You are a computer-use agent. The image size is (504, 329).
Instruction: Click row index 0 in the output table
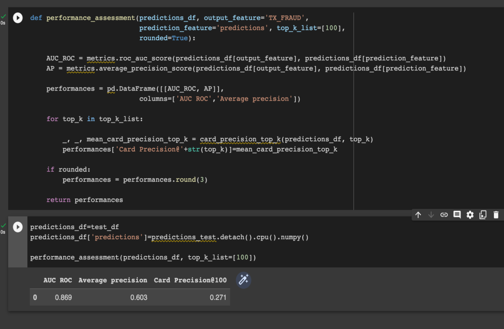[35, 297]
